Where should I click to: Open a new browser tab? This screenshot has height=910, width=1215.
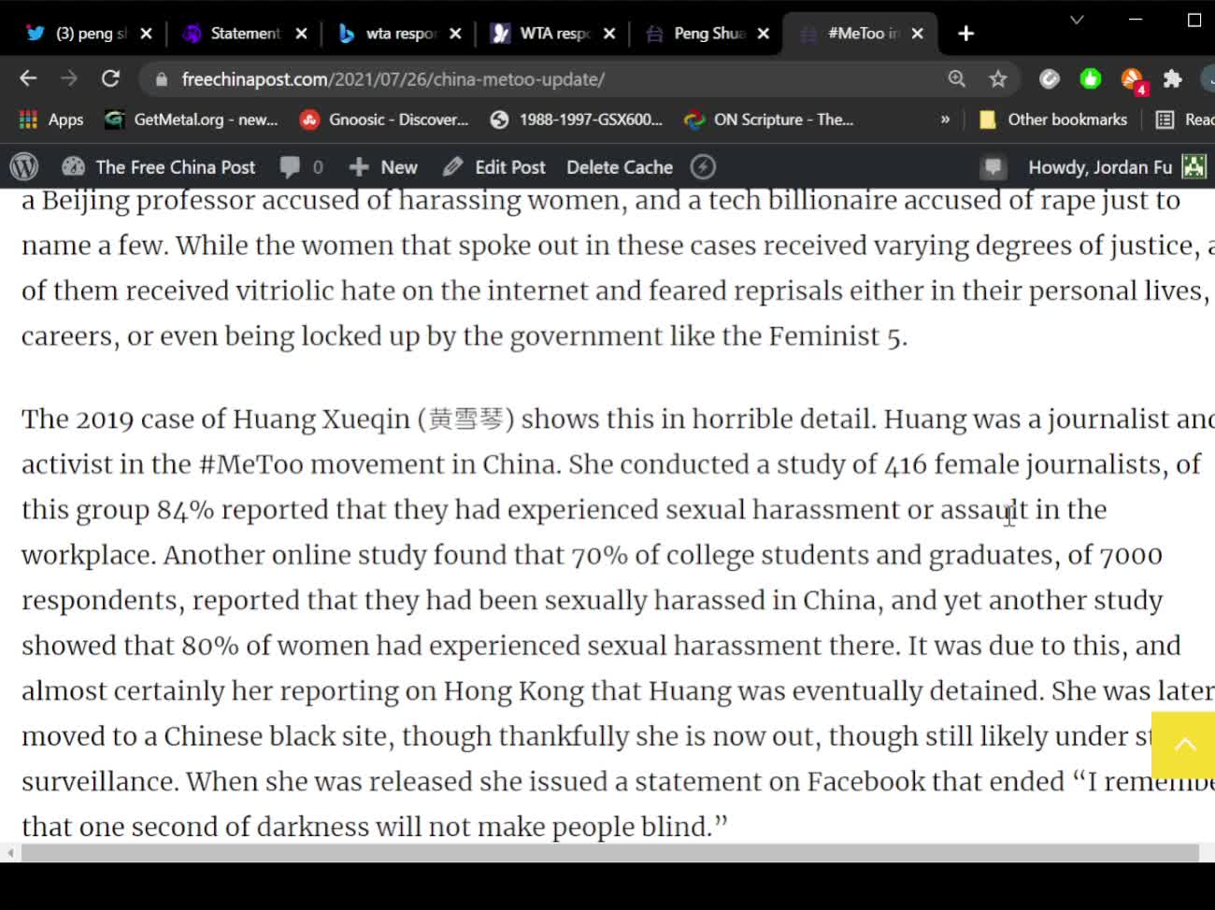(966, 34)
